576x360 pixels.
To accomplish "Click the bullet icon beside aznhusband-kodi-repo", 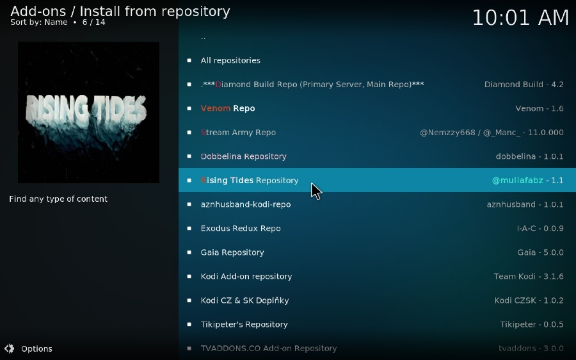I will tap(189, 204).
